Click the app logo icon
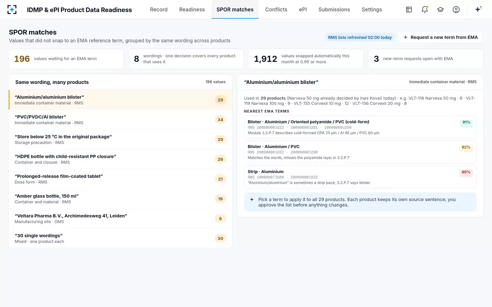 tap(12, 9)
